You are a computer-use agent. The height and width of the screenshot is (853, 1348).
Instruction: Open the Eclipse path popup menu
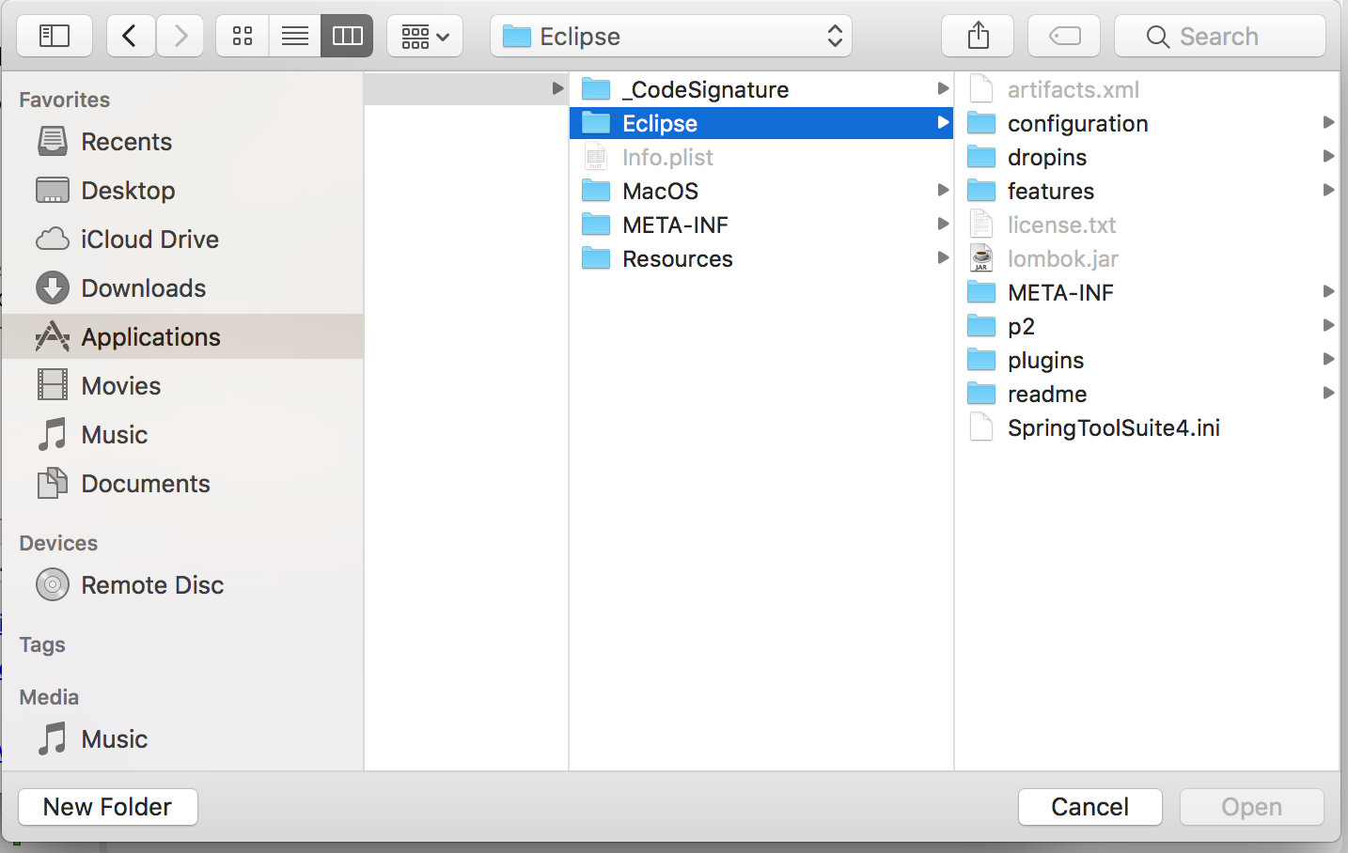671,37
